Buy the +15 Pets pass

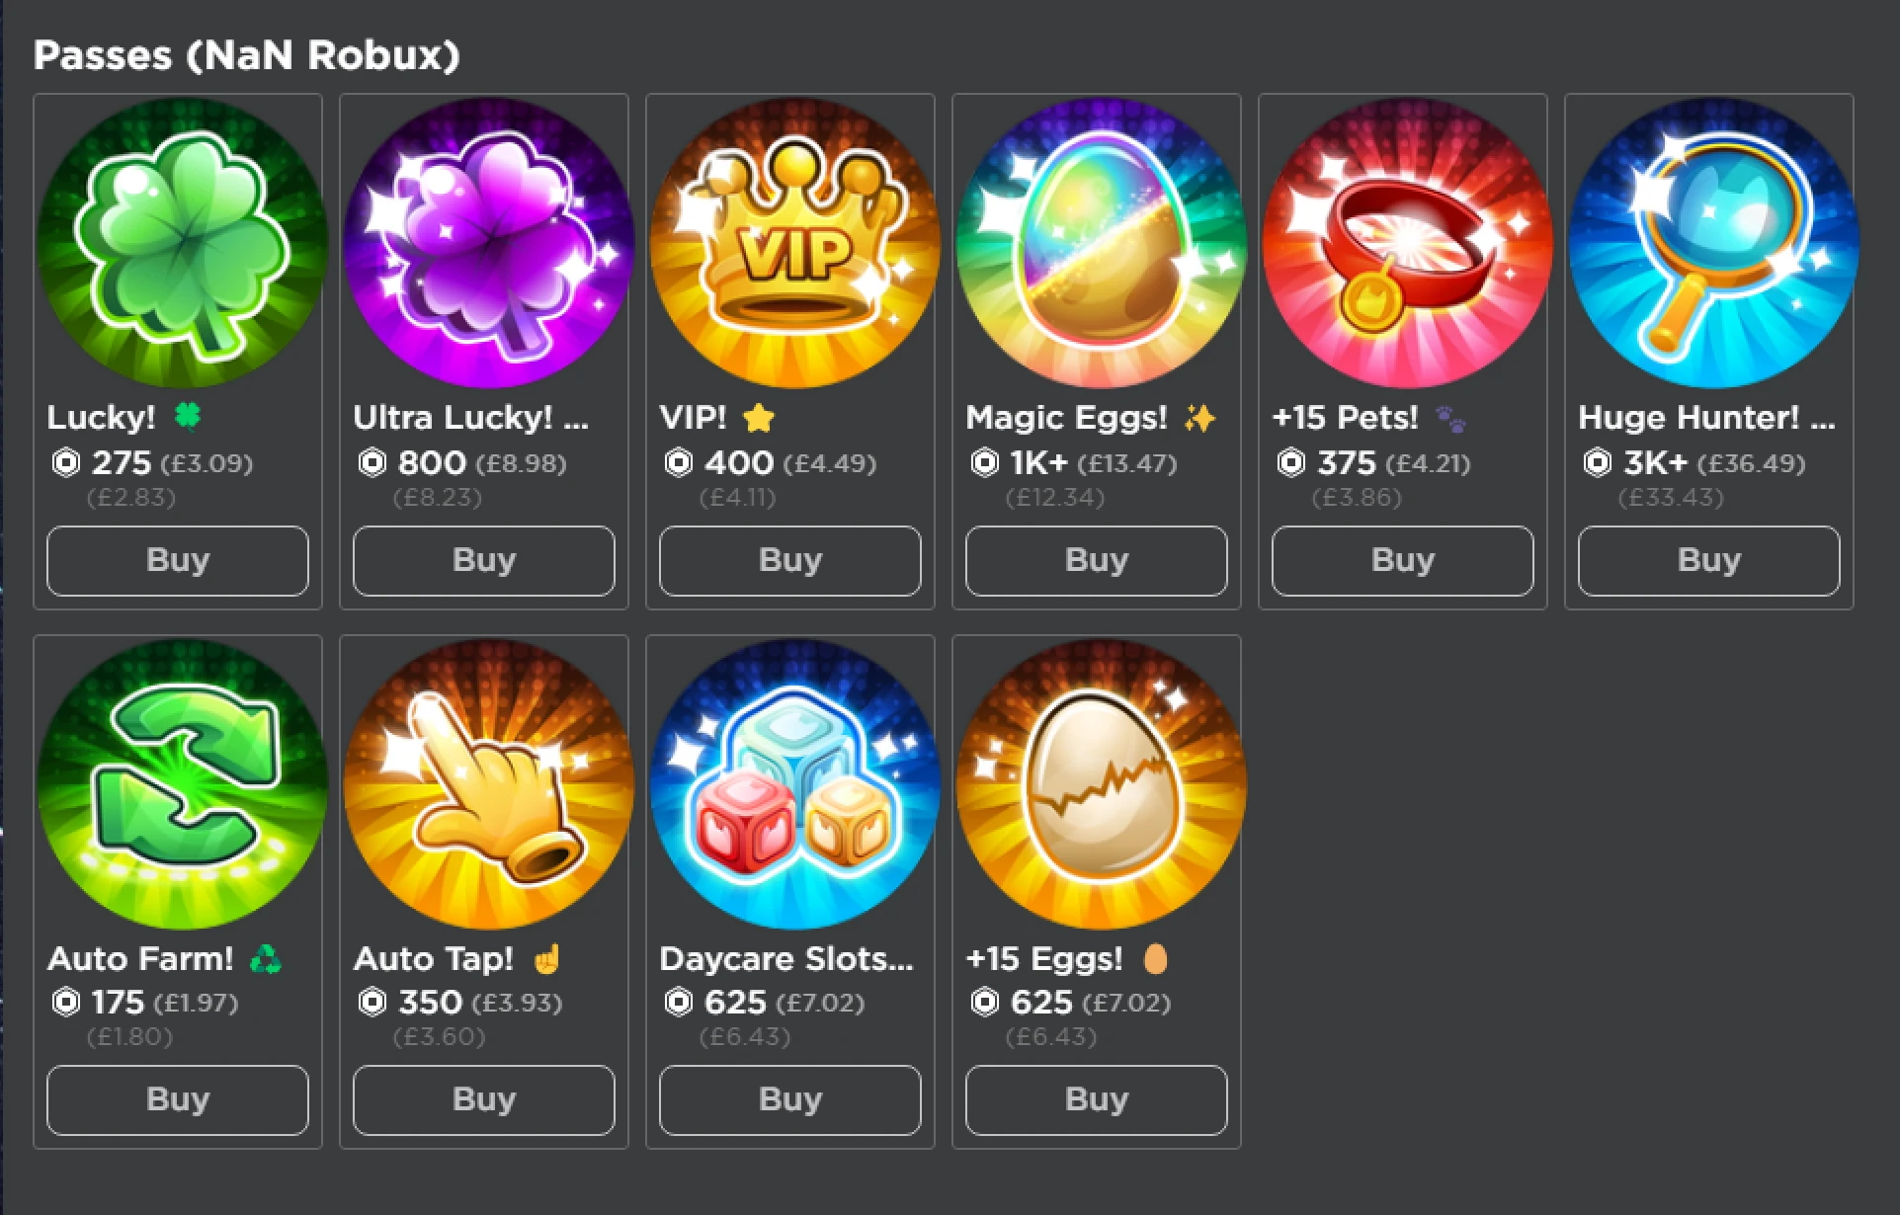[1403, 560]
